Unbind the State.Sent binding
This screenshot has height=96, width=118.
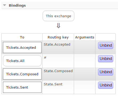coord(105,85)
